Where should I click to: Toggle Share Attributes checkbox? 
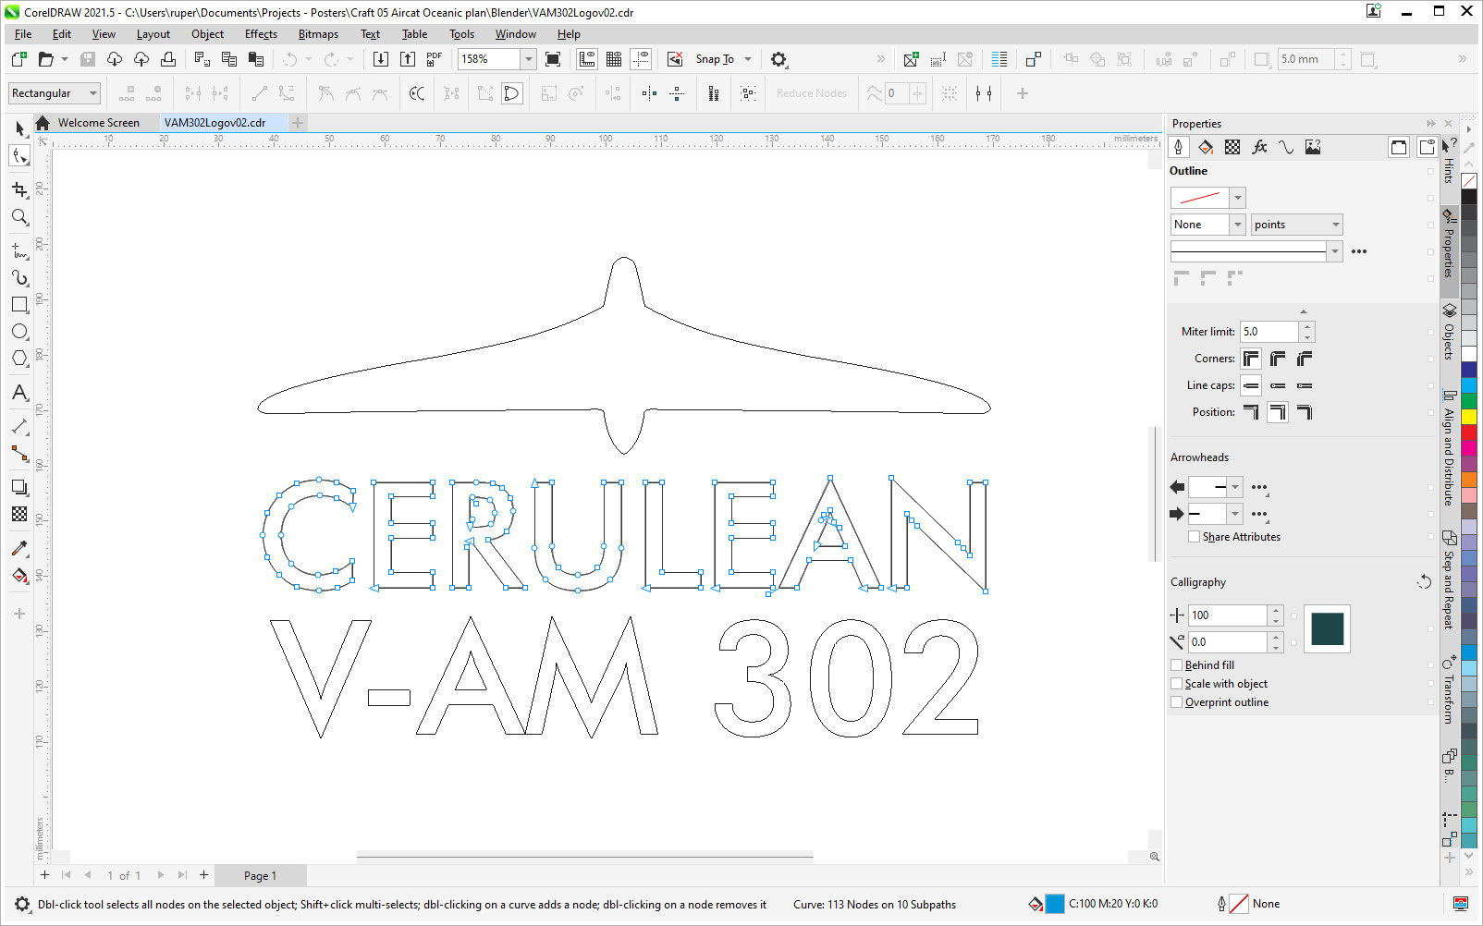pos(1195,537)
